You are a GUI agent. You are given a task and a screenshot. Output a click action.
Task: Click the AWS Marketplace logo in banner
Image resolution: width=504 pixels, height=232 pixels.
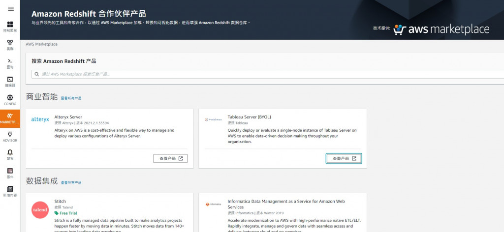tap(441, 29)
